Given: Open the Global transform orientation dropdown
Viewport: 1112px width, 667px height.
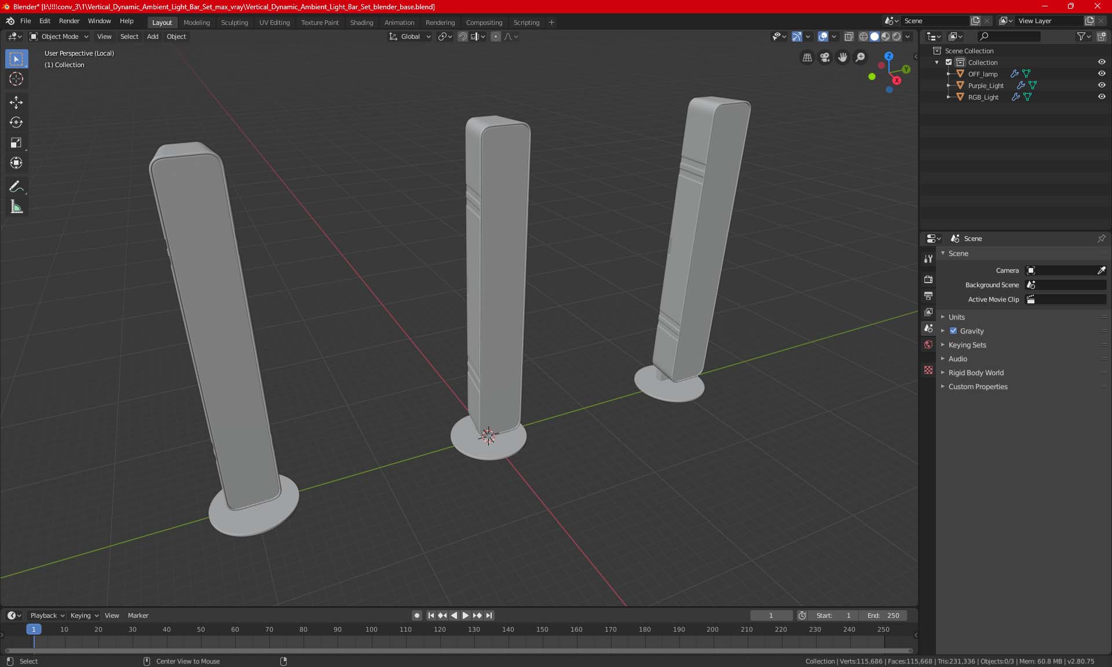Looking at the screenshot, I should [410, 36].
